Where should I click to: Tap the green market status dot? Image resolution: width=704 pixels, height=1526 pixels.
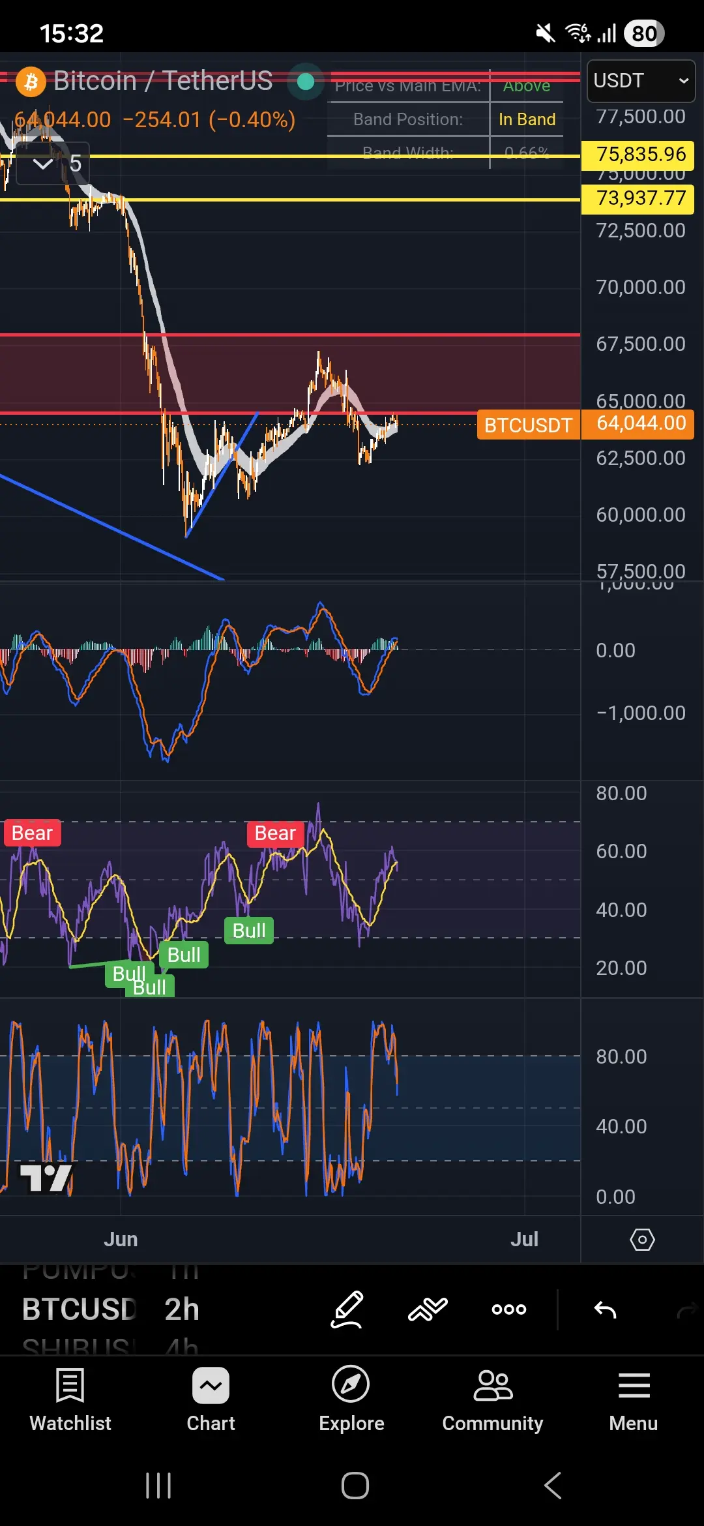click(x=306, y=82)
